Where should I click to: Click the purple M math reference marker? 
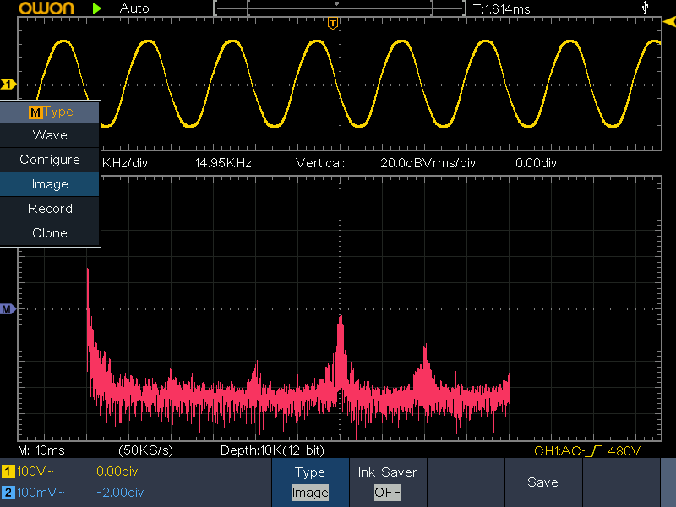click(8, 310)
